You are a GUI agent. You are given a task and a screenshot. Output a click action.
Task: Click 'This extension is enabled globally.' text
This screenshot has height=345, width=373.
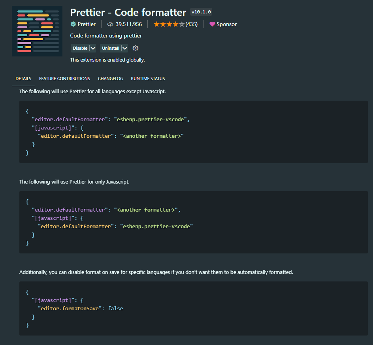point(107,60)
